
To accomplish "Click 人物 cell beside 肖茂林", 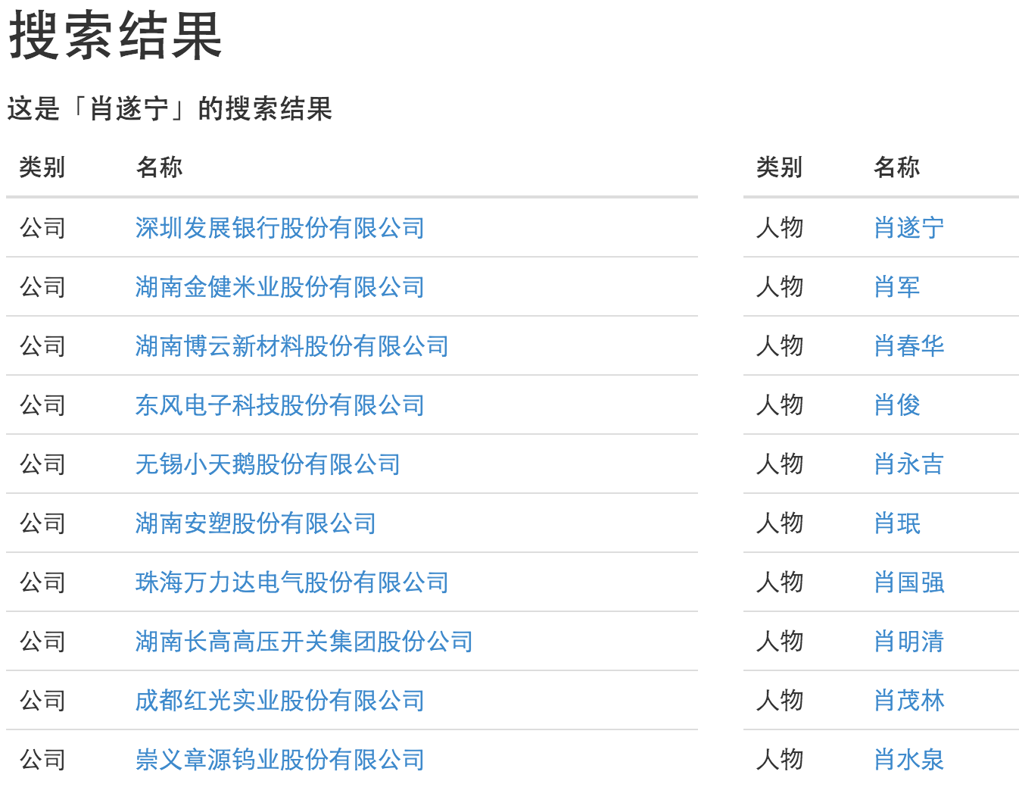I will coord(779,701).
